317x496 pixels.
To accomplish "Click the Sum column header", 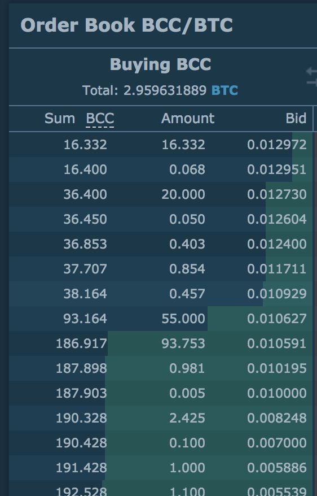I will coord(60,119).
